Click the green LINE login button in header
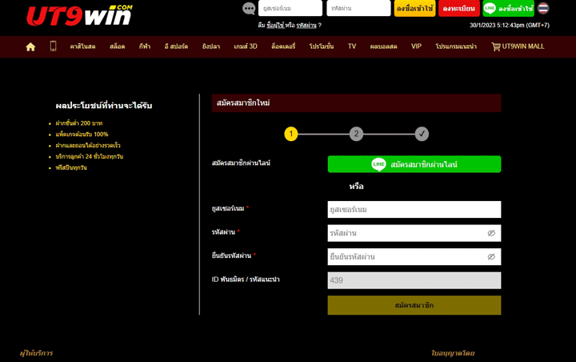The image size is (576, 362). pyautogui.click(x=508, y=9)
